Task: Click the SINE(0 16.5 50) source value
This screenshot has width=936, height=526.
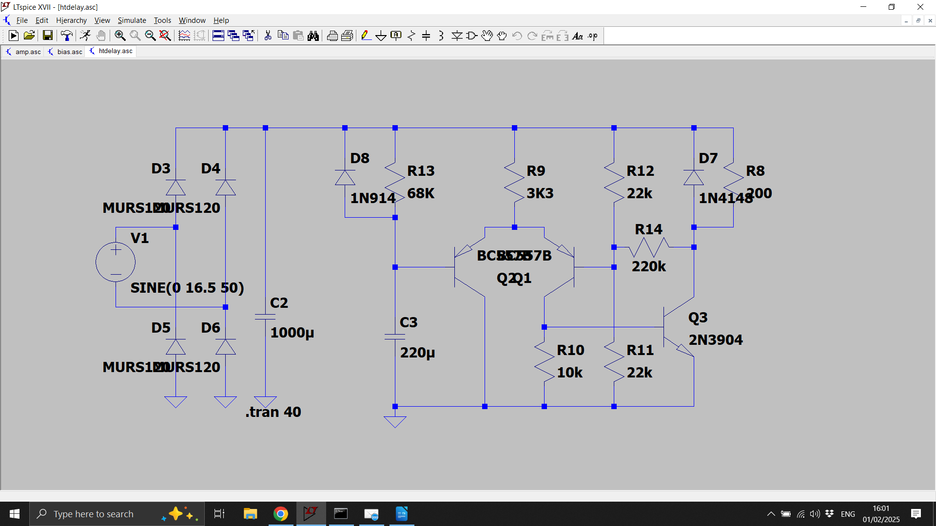Action: tap(187, 288)
